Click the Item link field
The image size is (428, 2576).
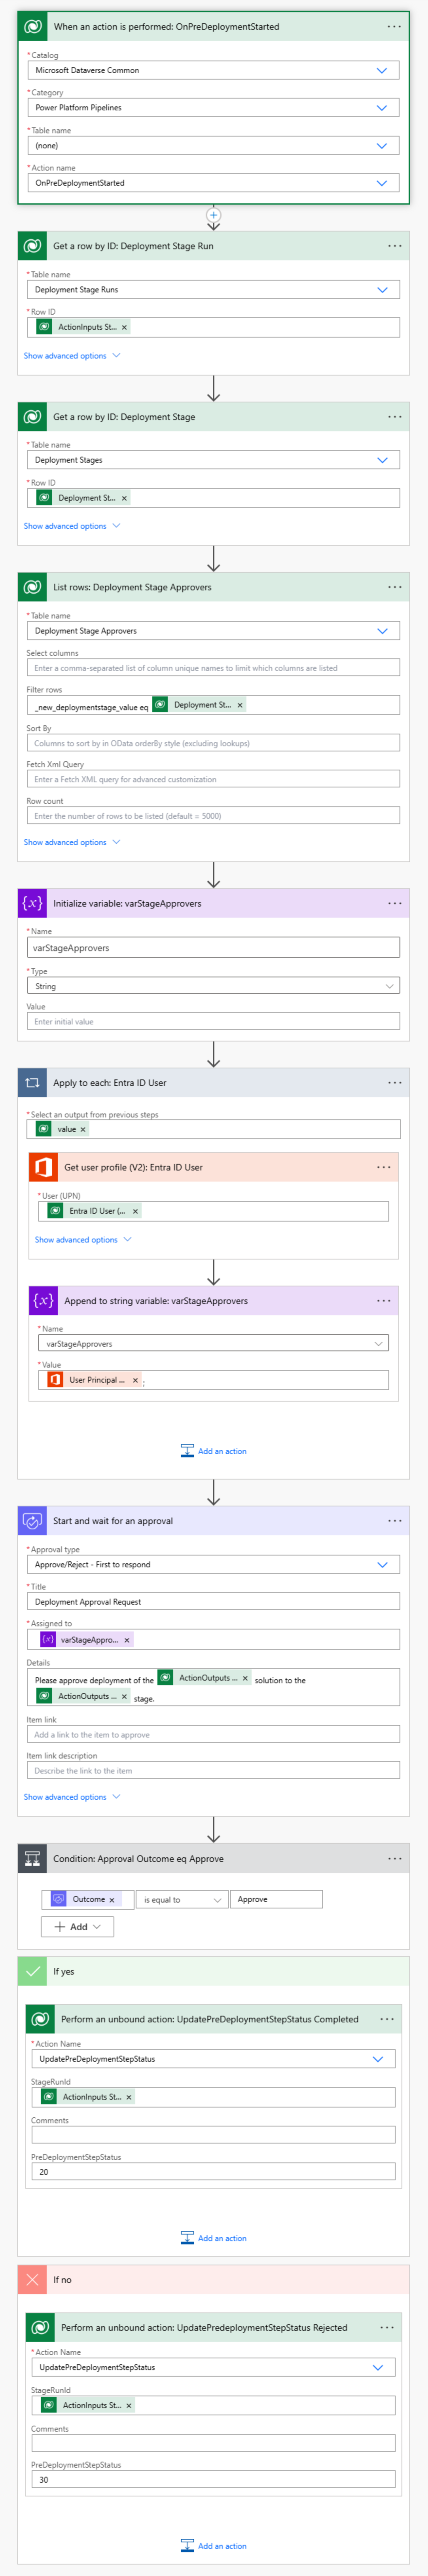[213, 1735]
